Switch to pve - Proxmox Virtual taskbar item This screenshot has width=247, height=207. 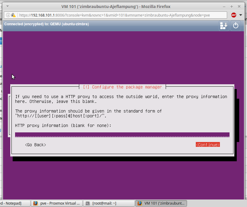57,203
